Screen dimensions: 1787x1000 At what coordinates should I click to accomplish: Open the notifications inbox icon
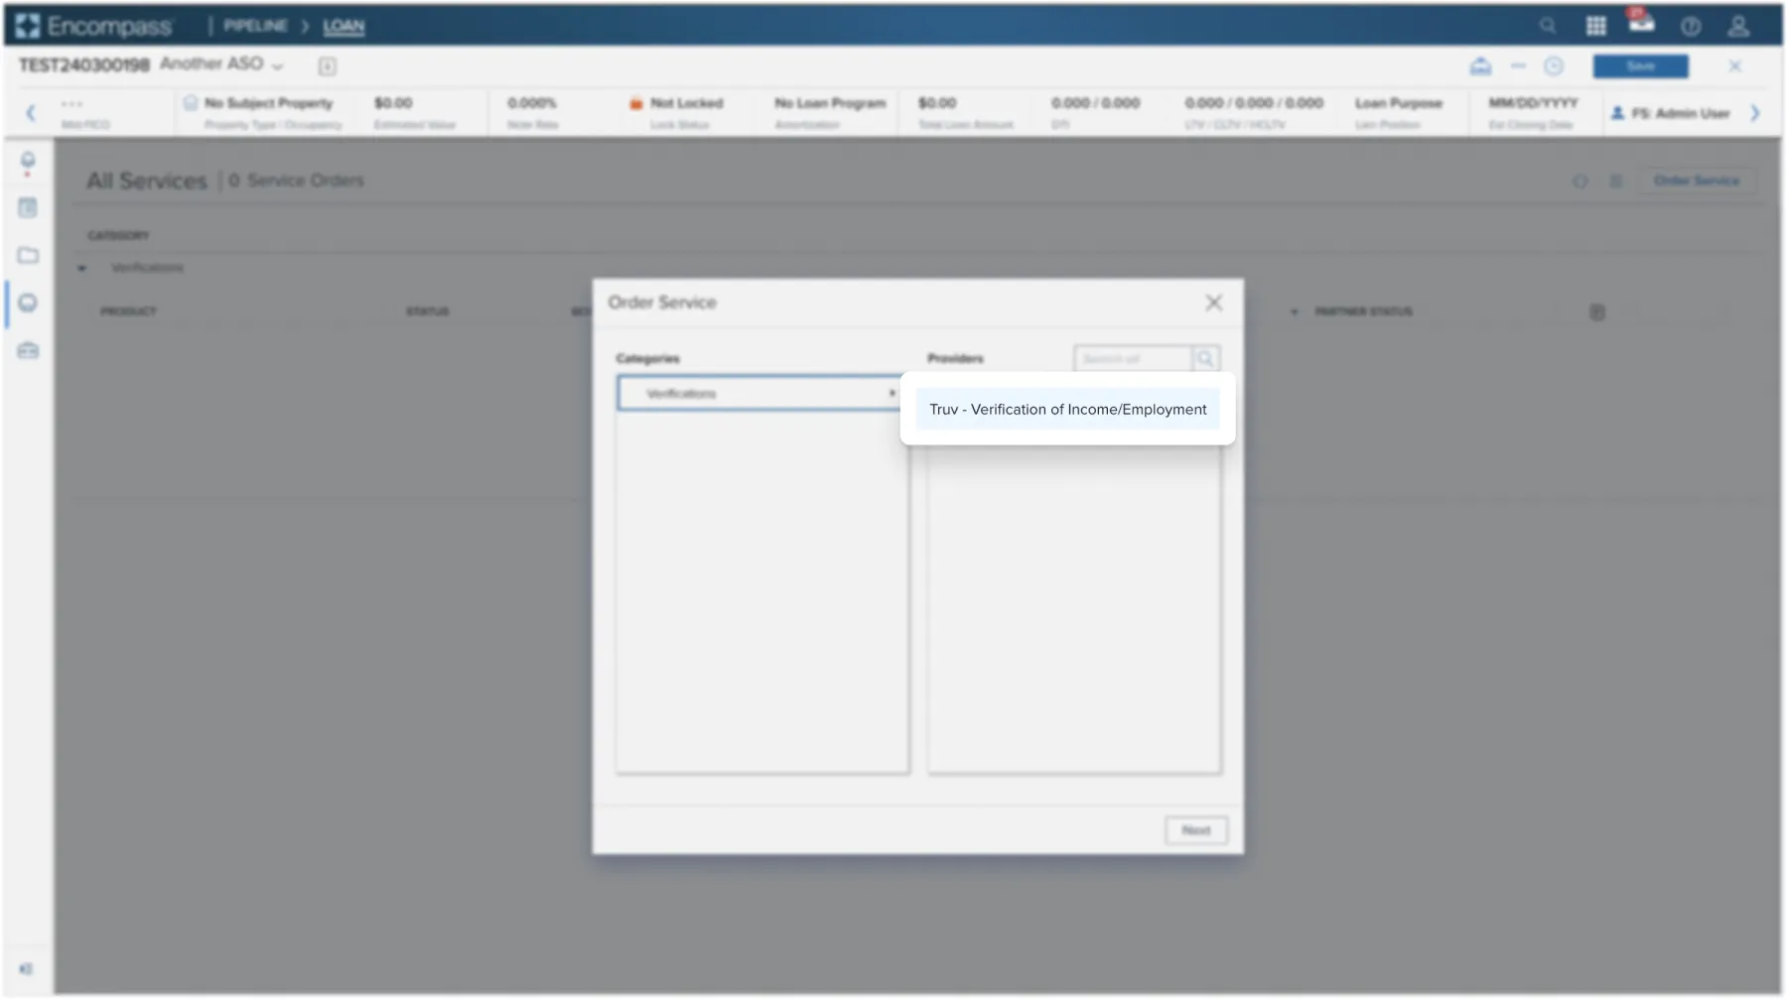(x=1641, y=22)
